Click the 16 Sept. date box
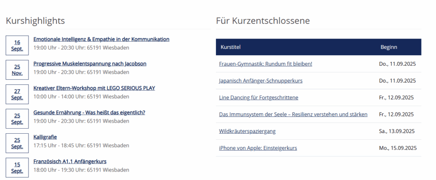This screenshot has height=180, width=436. 17,45
